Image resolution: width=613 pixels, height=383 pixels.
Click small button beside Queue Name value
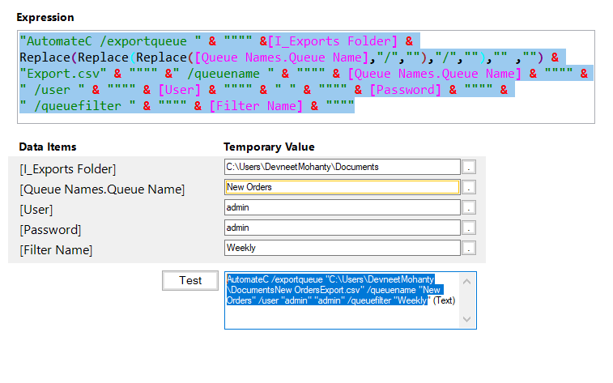pyautogui.click(x=470, y=187)
